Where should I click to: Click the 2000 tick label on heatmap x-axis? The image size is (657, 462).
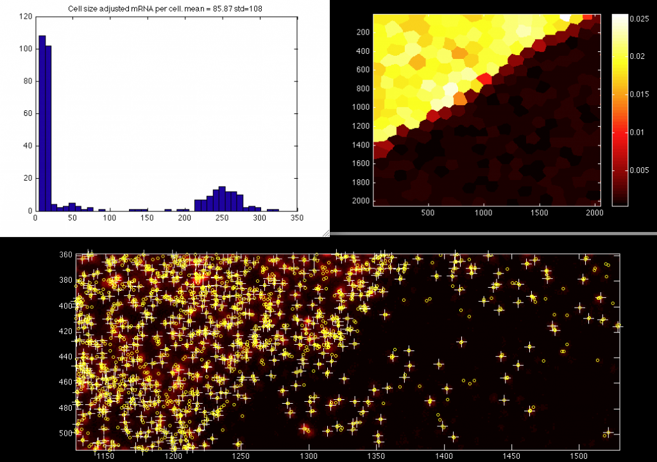pyautogui.click(x=595, y=213)
